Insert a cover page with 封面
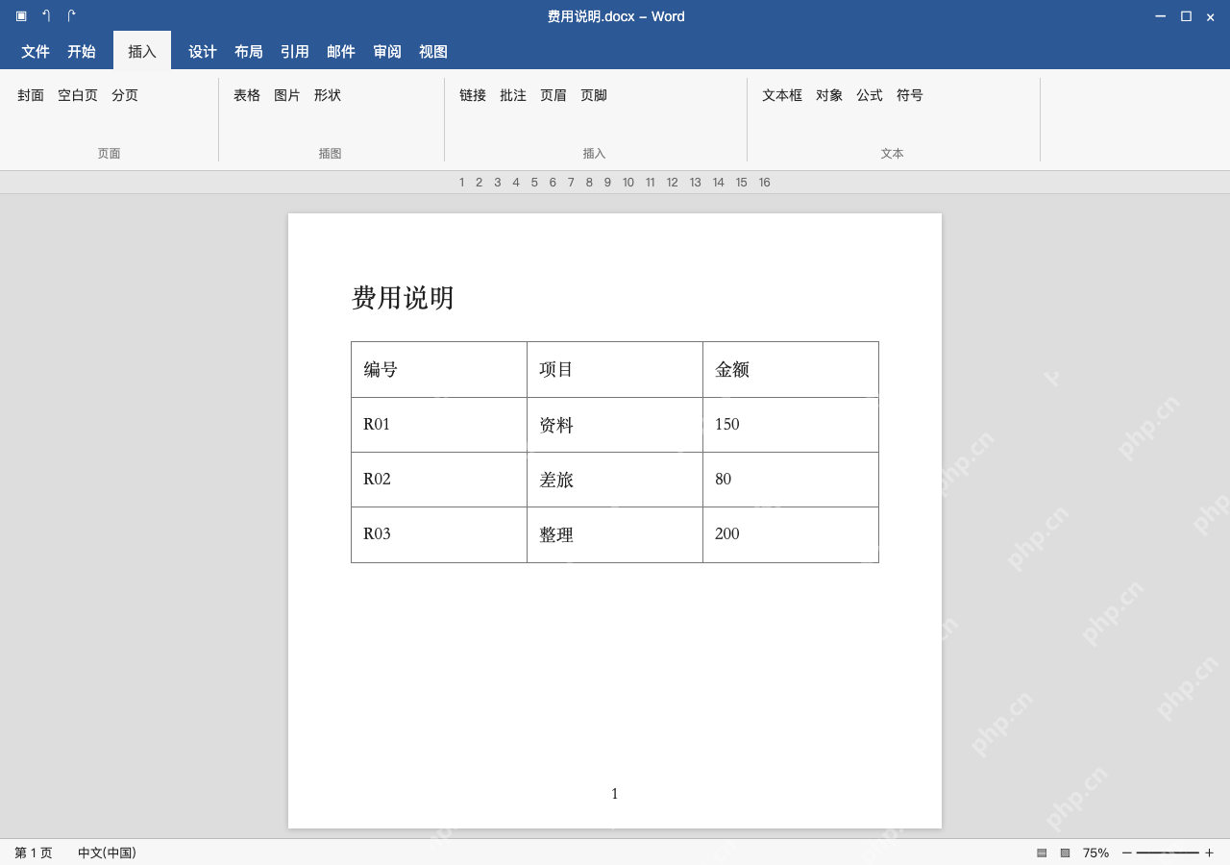 pos(31,95)
